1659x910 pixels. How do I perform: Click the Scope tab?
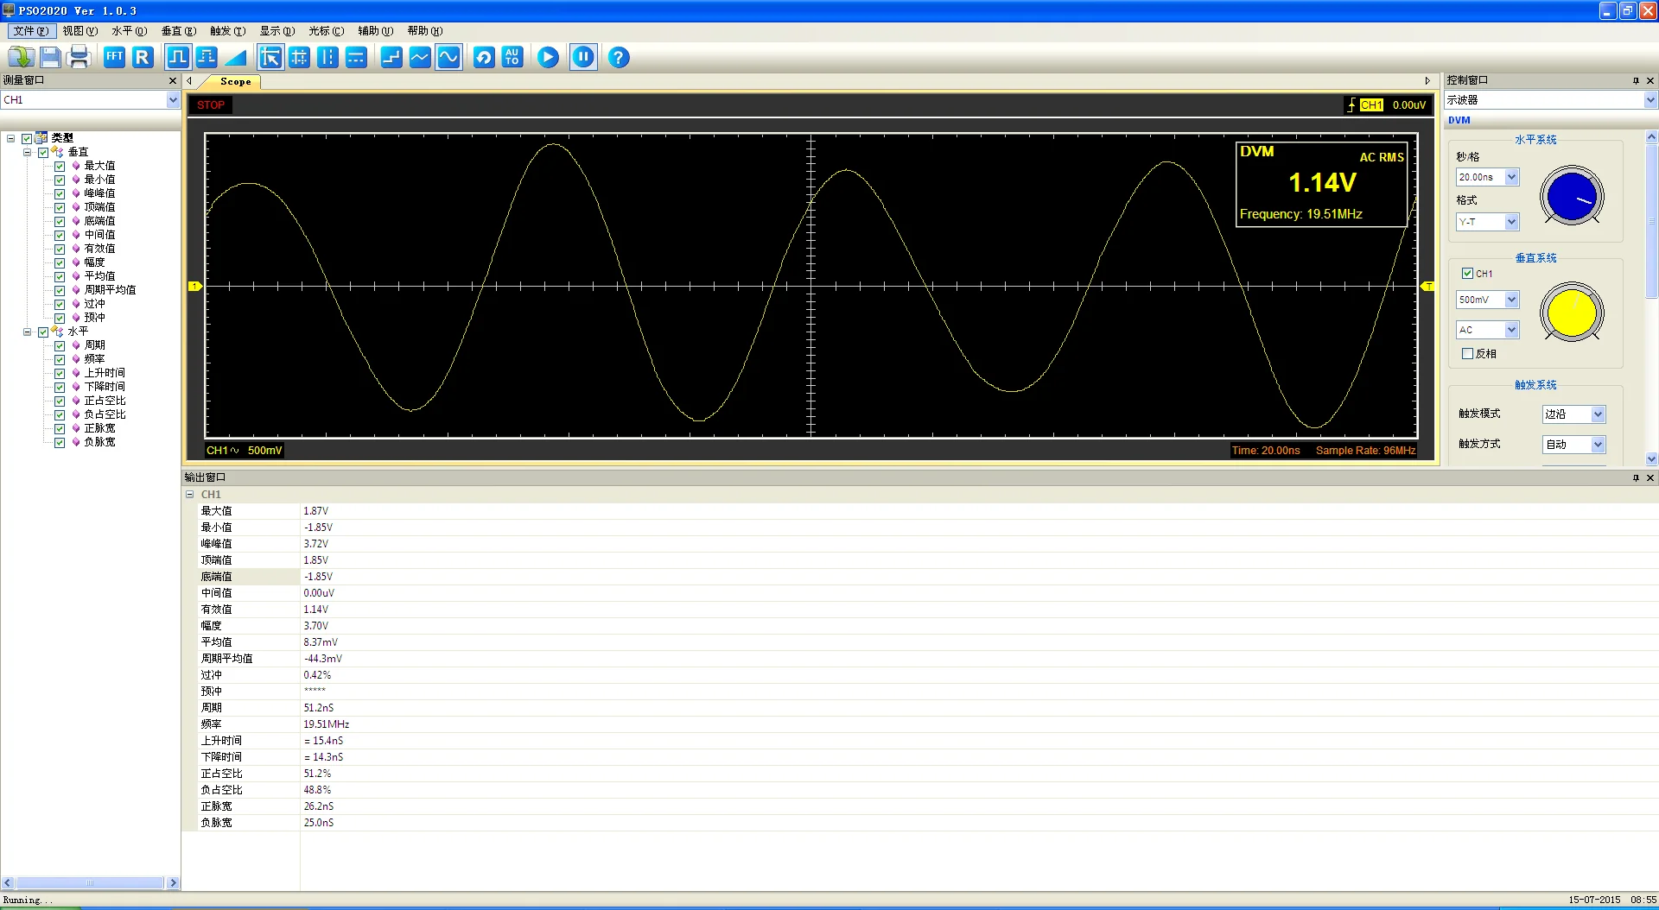(235, 81)
